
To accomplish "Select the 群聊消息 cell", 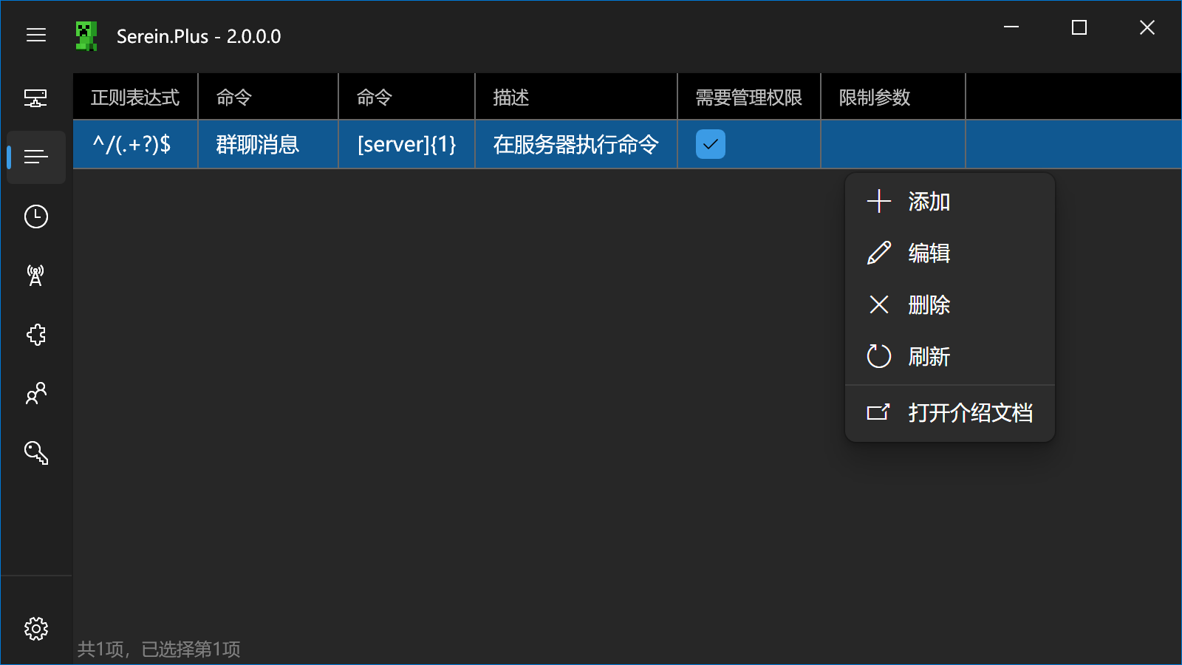I will (268, 144).
